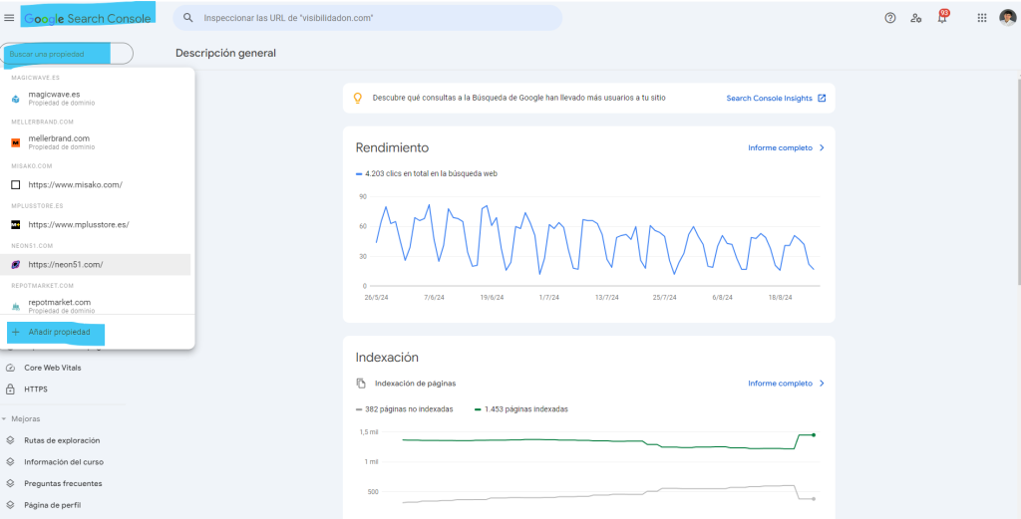Select the mellerbrand.com property
The width and height of the screenshot is (1021, 519).
59,140
